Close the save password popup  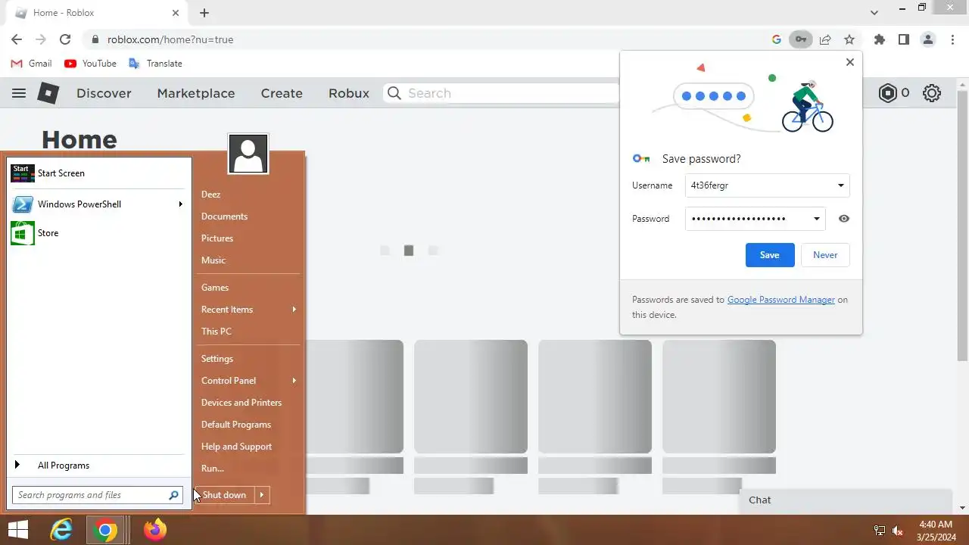coord(850,62)
